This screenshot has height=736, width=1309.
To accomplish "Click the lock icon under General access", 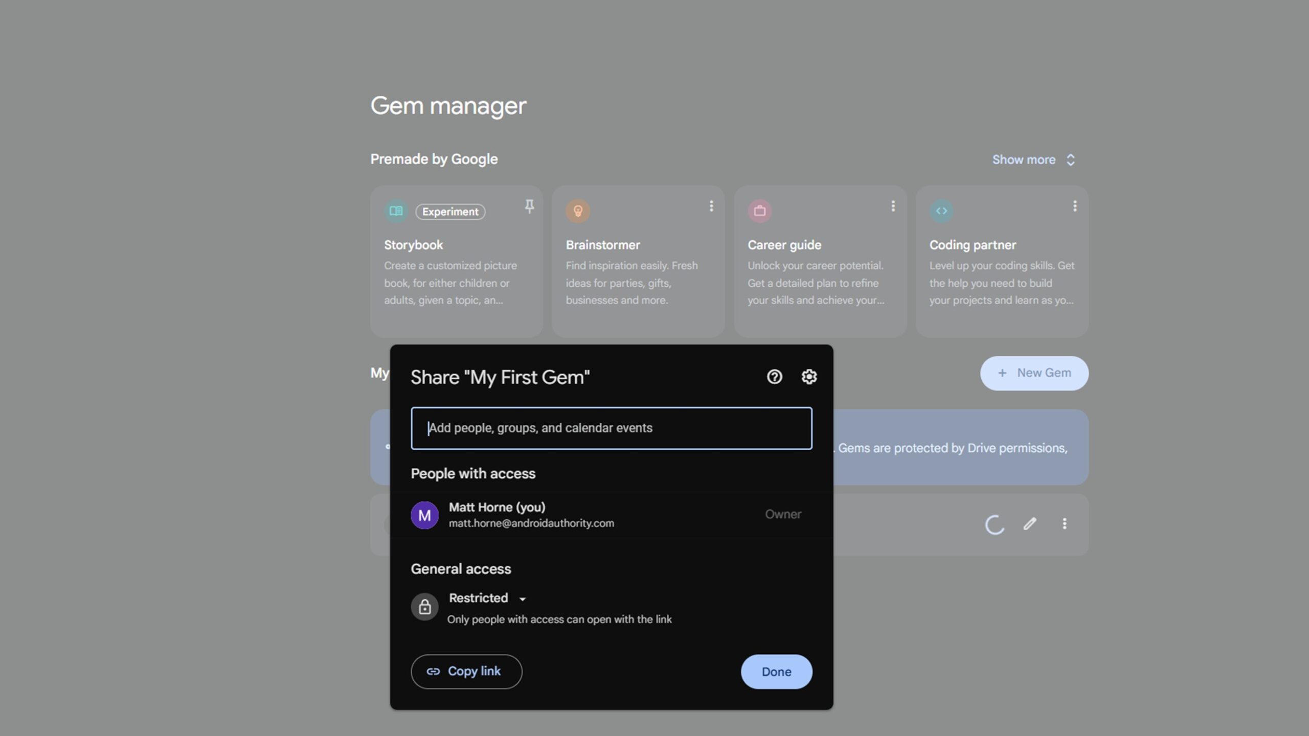I will click(425, 607).
